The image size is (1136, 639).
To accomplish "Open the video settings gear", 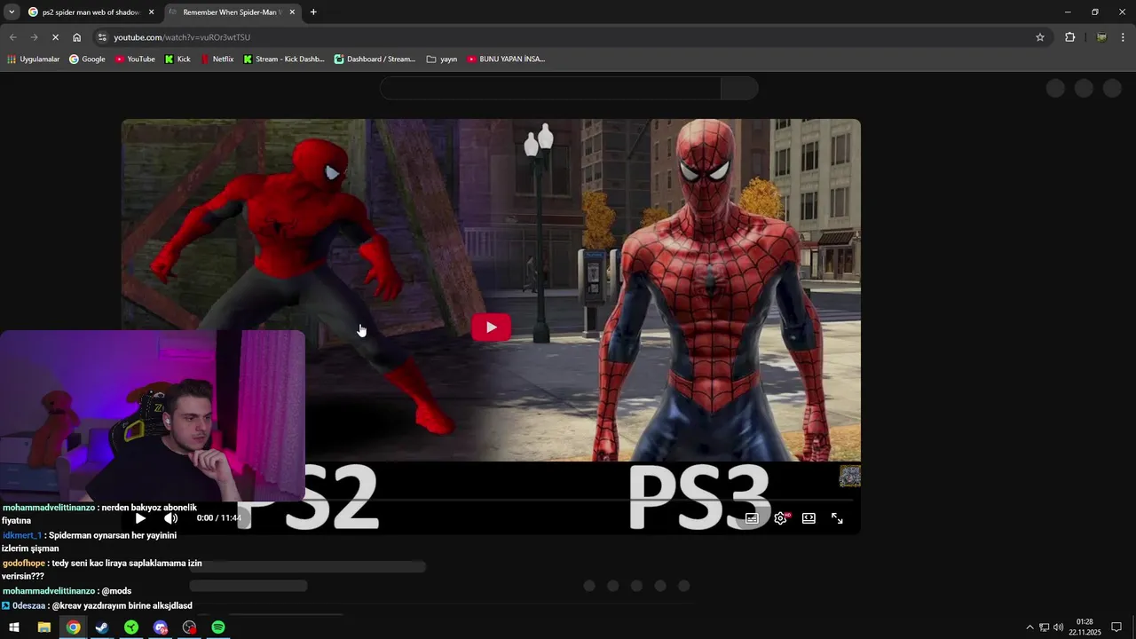I will tap(781, 518).
